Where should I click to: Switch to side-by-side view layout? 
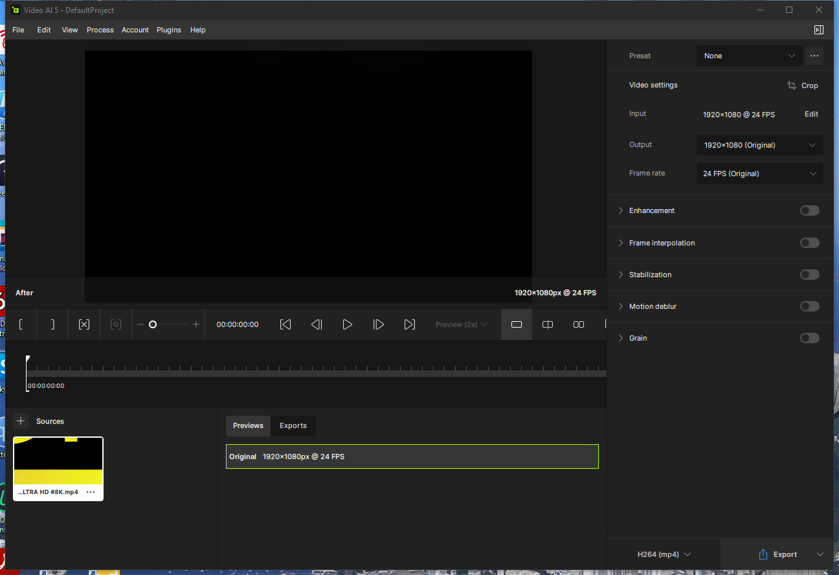(579, 324)
